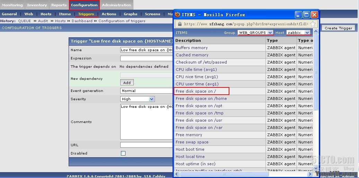Image resolution: width=359 pixels, height=178 pixels.
Task: Click into the Expression field
Action: [147, 58]
